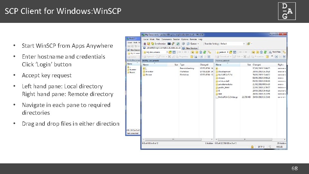Open the Session menu
309x174 pixels.
[x=176, y=39]
